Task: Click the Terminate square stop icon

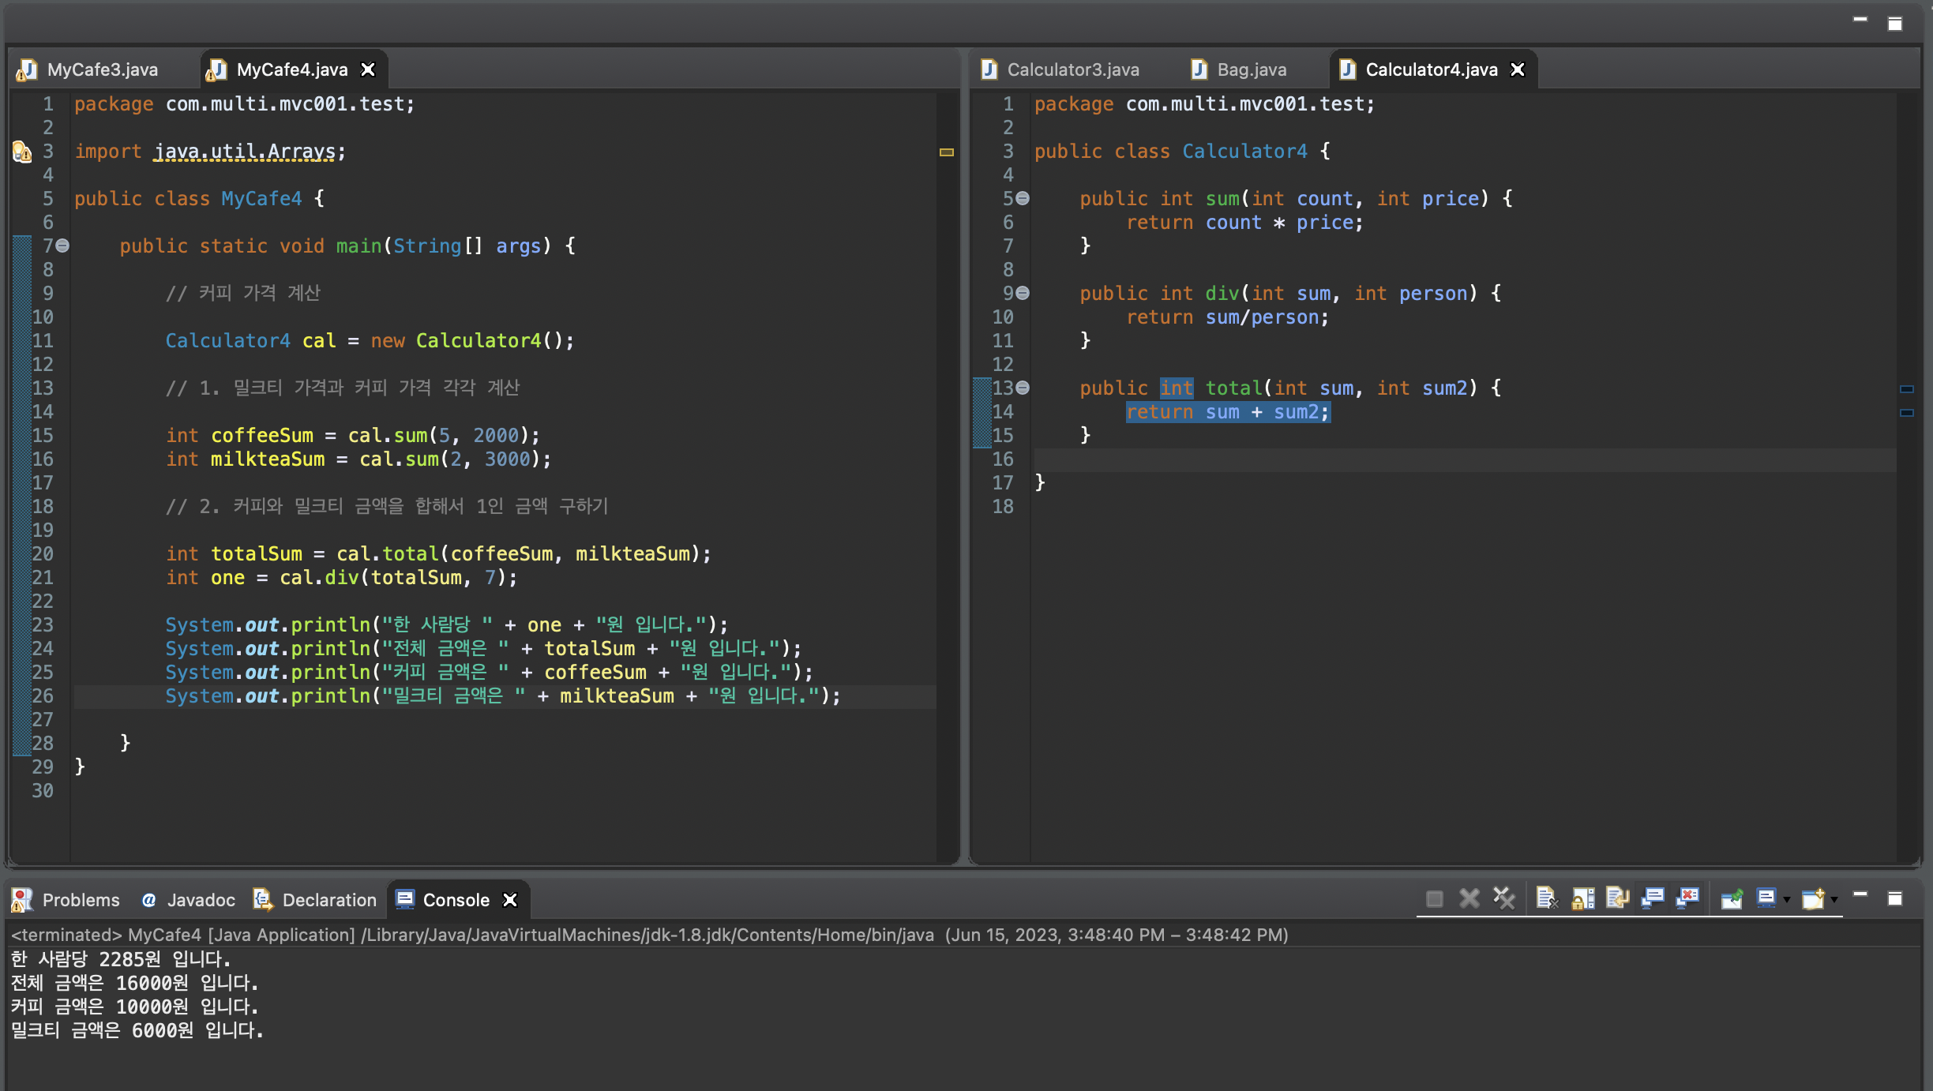Action: click(x=1435, y=898)
